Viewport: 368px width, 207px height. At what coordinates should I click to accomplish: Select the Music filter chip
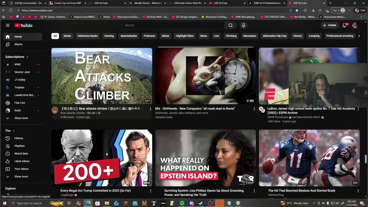tap(67, 36)
